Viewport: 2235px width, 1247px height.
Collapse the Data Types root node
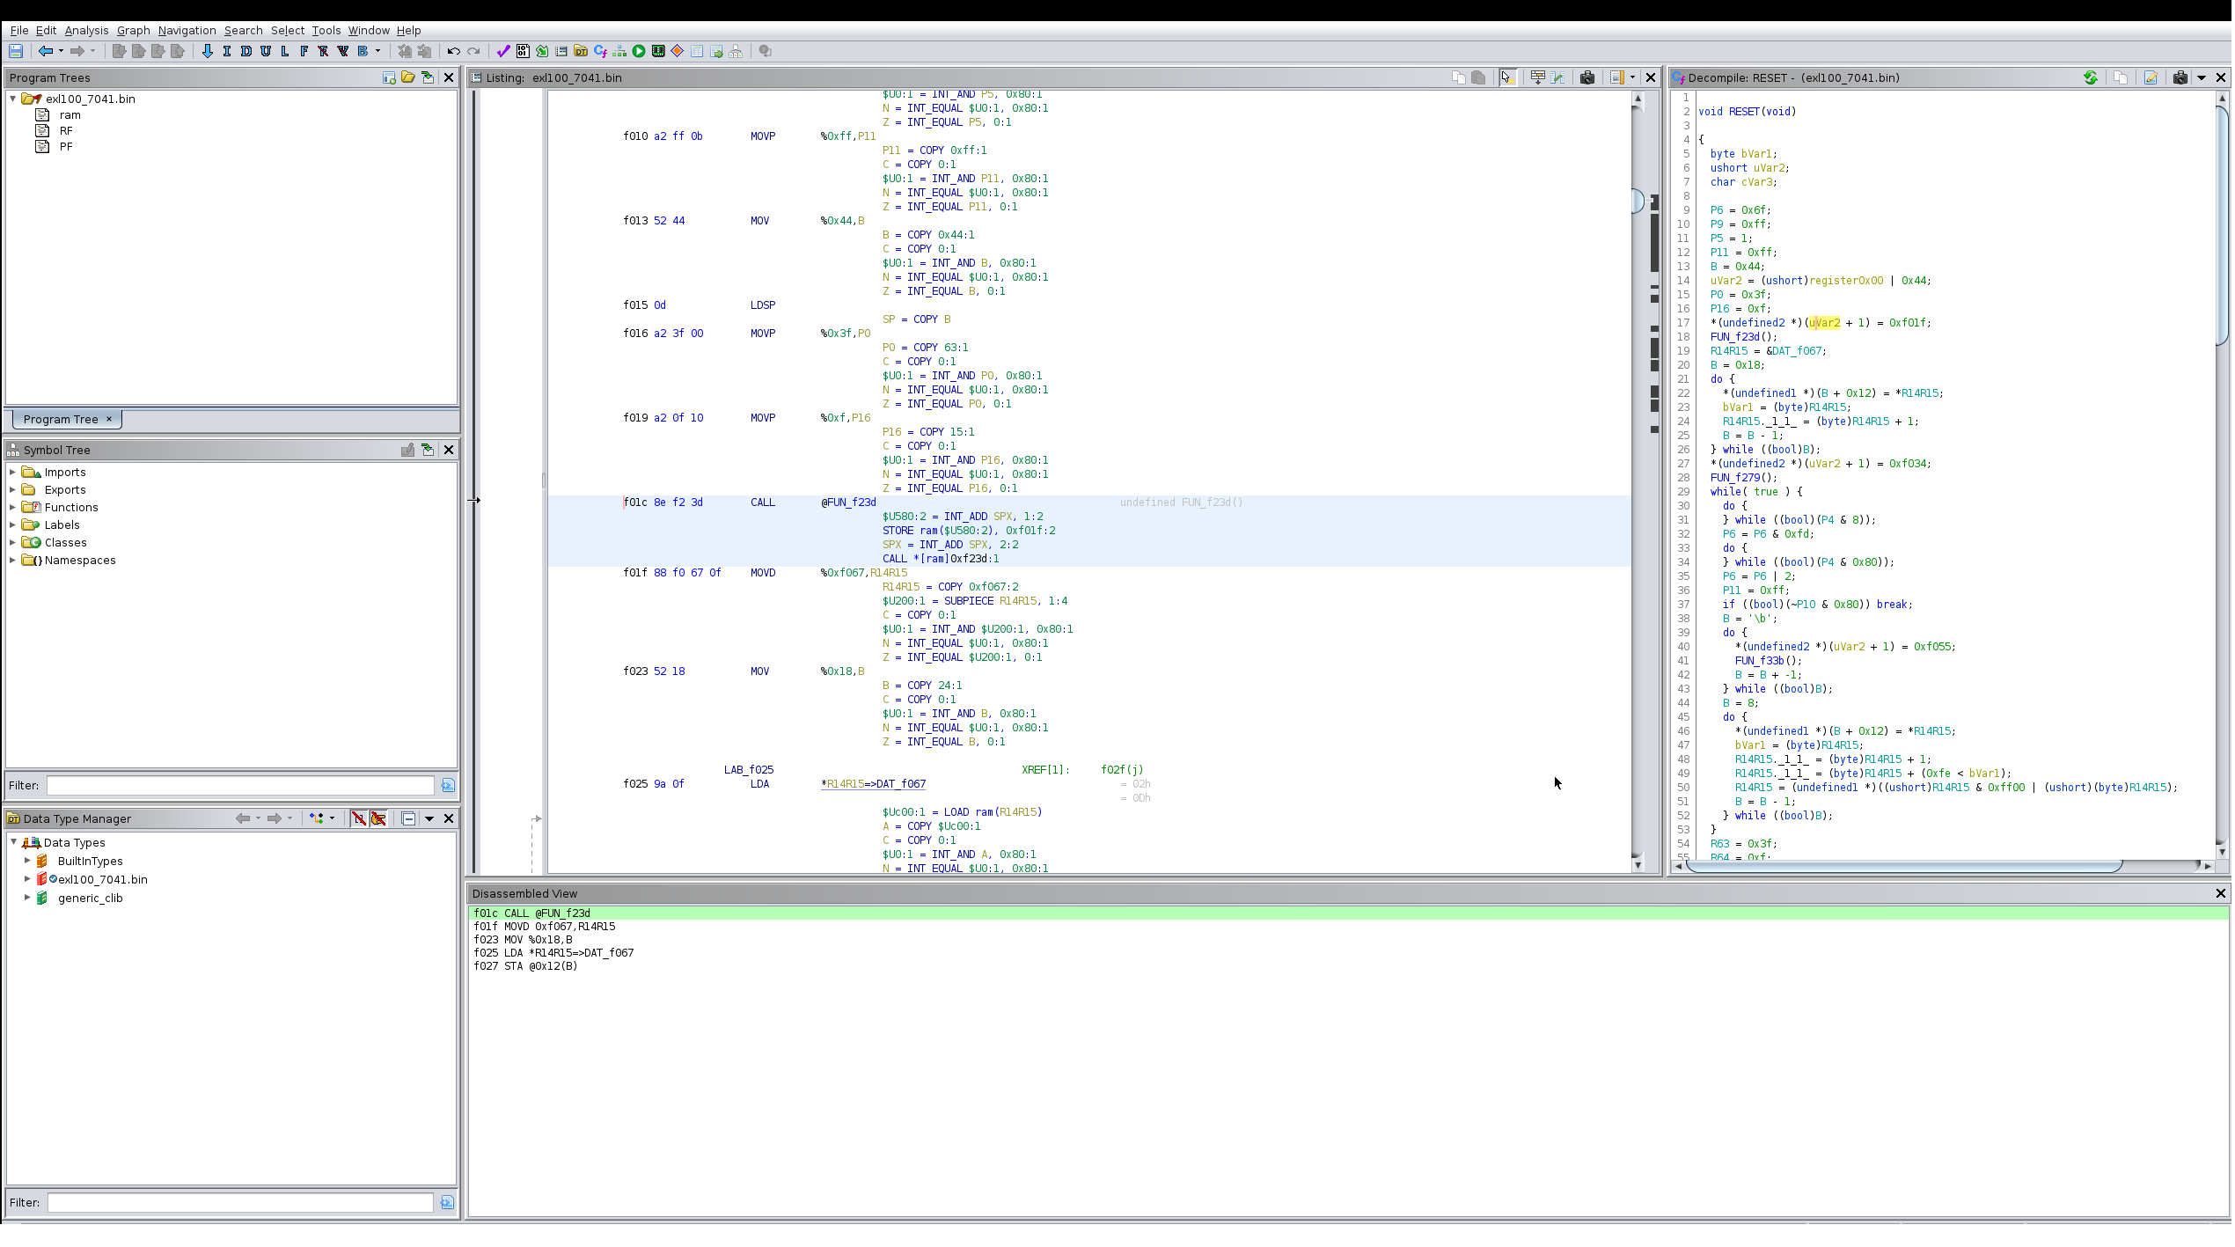(13, 842)
